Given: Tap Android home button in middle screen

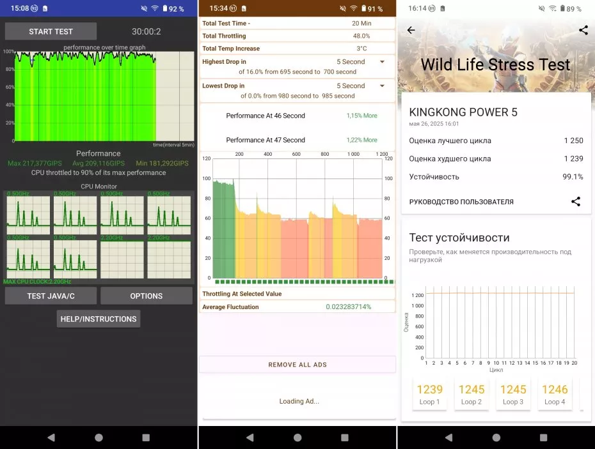Looking at the screenshot, I should point(297,438).
